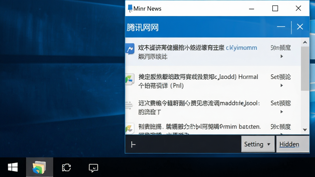The height and width of the screenshot is (177, 315).
Task: Click the Hidden button
Action: click(293, 144)
